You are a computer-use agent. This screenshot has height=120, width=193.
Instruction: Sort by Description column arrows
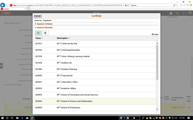point(69,38)
